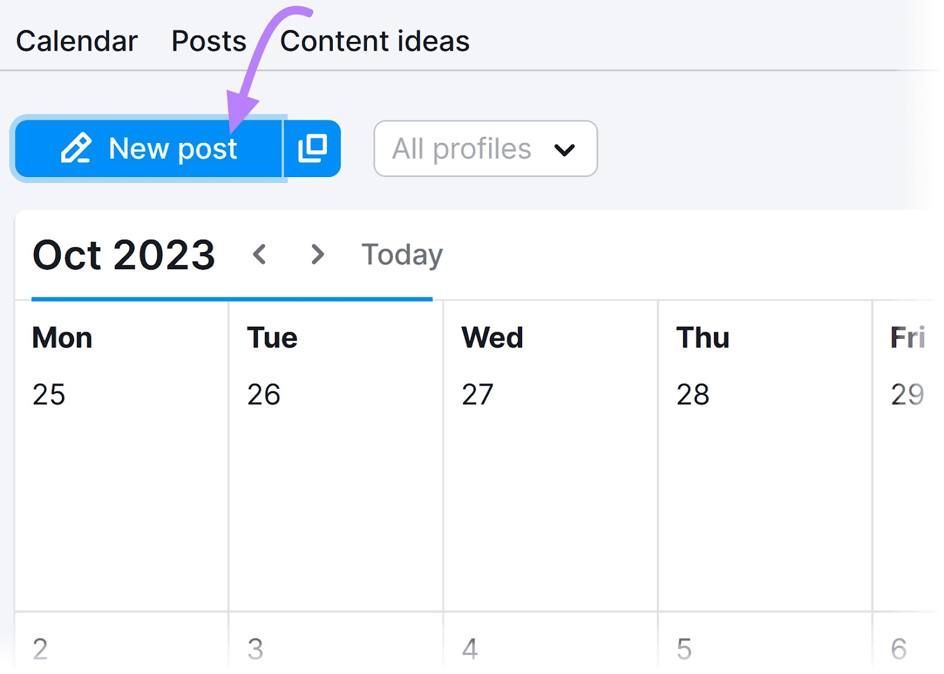Open the Content ideas tab
944x674 pixels.
[375, 41]
